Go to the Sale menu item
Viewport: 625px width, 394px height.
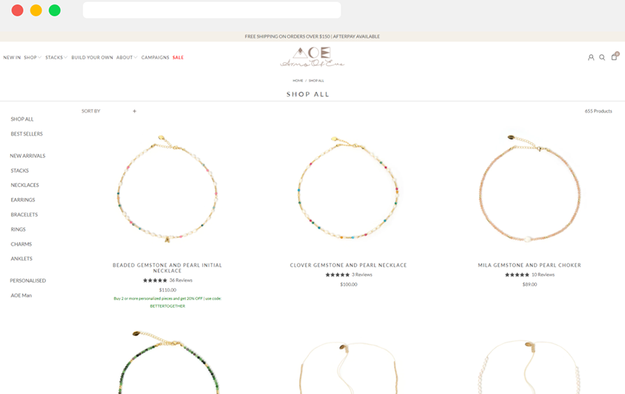coord(178,58)
